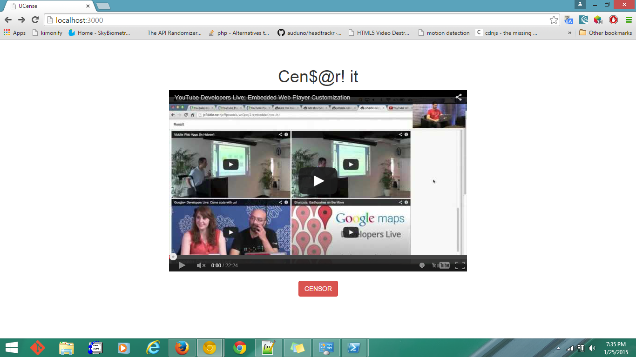The width and height of the screenshot is (636, 357).
Task: Open Notepad++ from the taskbar
Action: (x=269, y=348)
